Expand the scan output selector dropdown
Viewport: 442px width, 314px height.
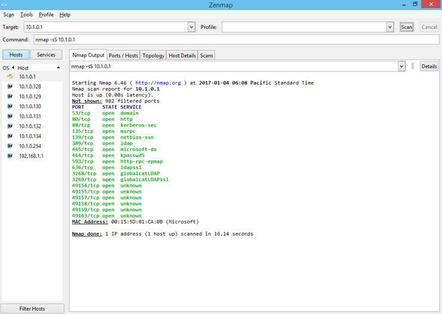point(401,67)
